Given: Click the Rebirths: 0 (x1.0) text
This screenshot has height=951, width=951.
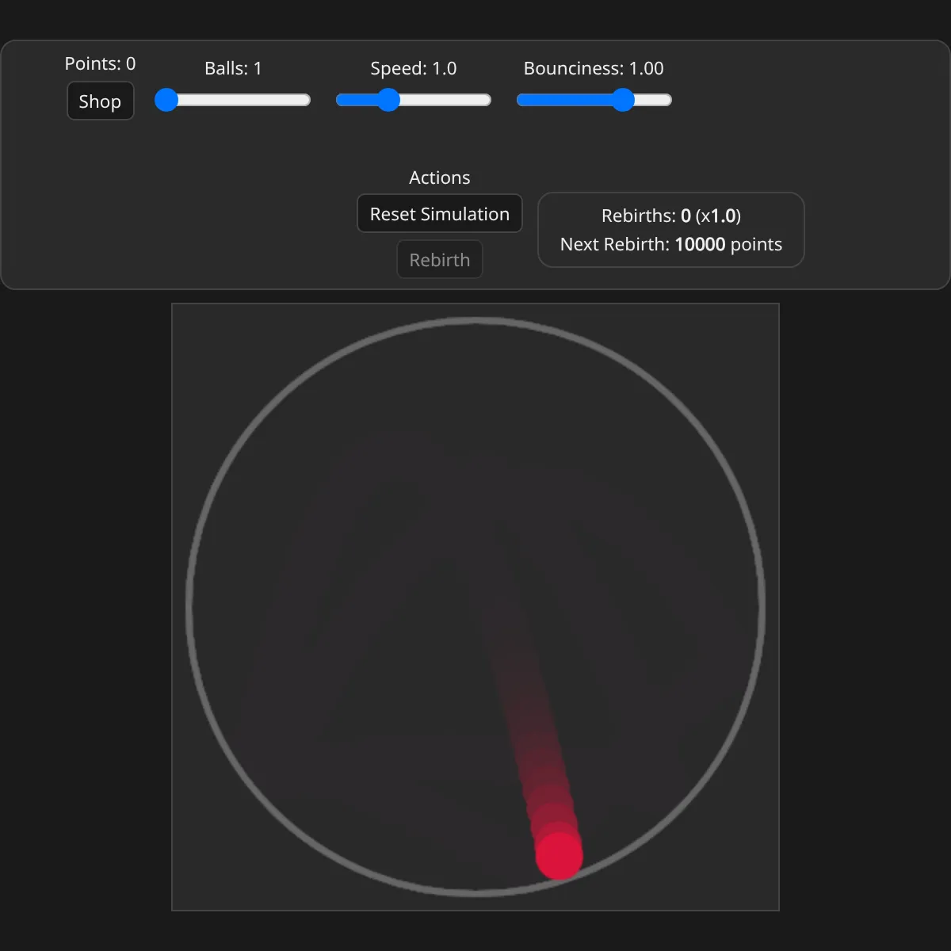Looking at the screenshot, I should tap(670, 216).
